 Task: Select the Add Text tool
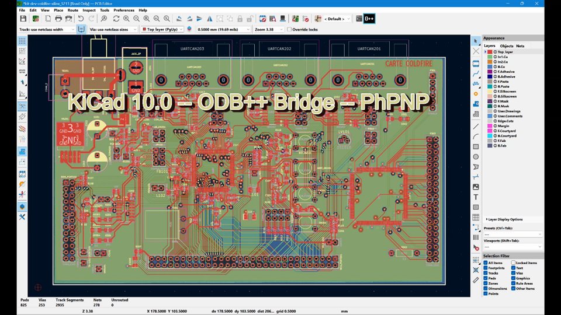point(476,197)
